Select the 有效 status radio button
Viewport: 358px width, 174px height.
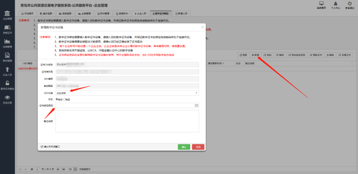pyautogui.click(x=57, y=100)
